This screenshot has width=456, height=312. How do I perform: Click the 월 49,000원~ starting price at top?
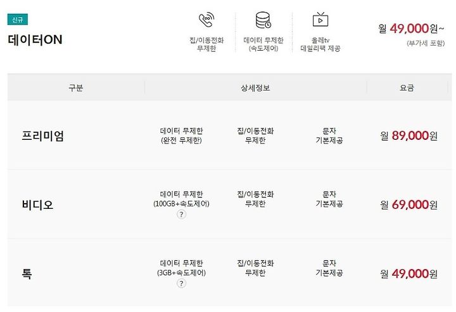pyautogui.click(x=411, y=28)
